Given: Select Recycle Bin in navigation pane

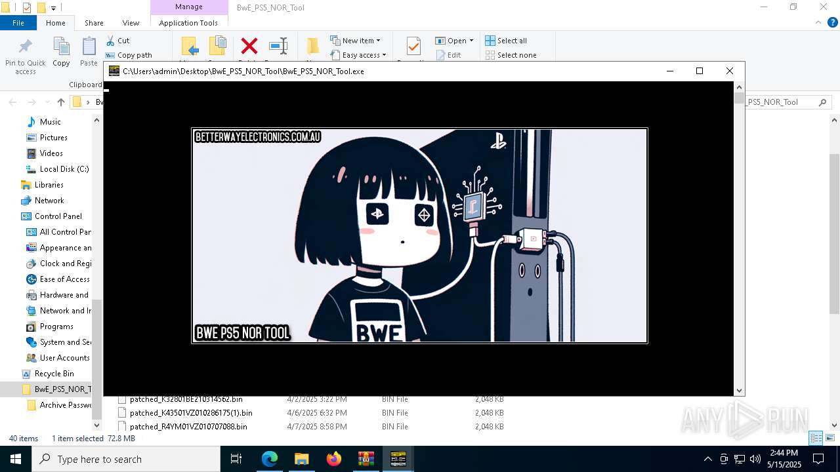Looking at the screenshot, I should (x=54, y=374).
